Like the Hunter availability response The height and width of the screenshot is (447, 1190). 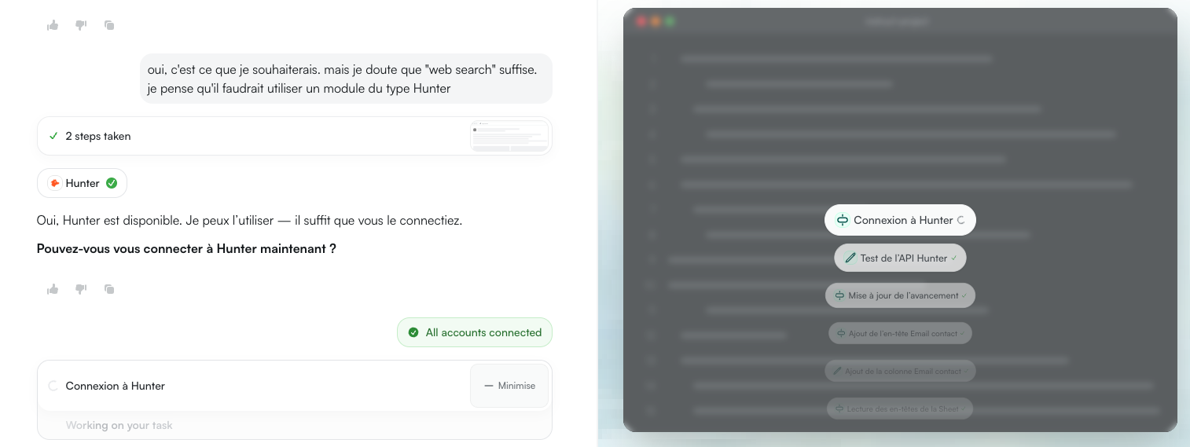[x=53, y=289]
